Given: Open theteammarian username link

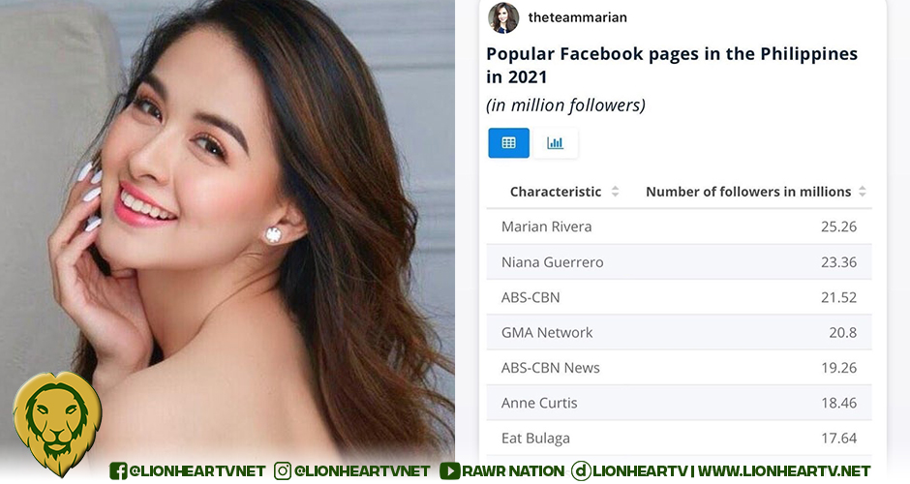Looking at the screenshot, I should (x=577, y=17).
